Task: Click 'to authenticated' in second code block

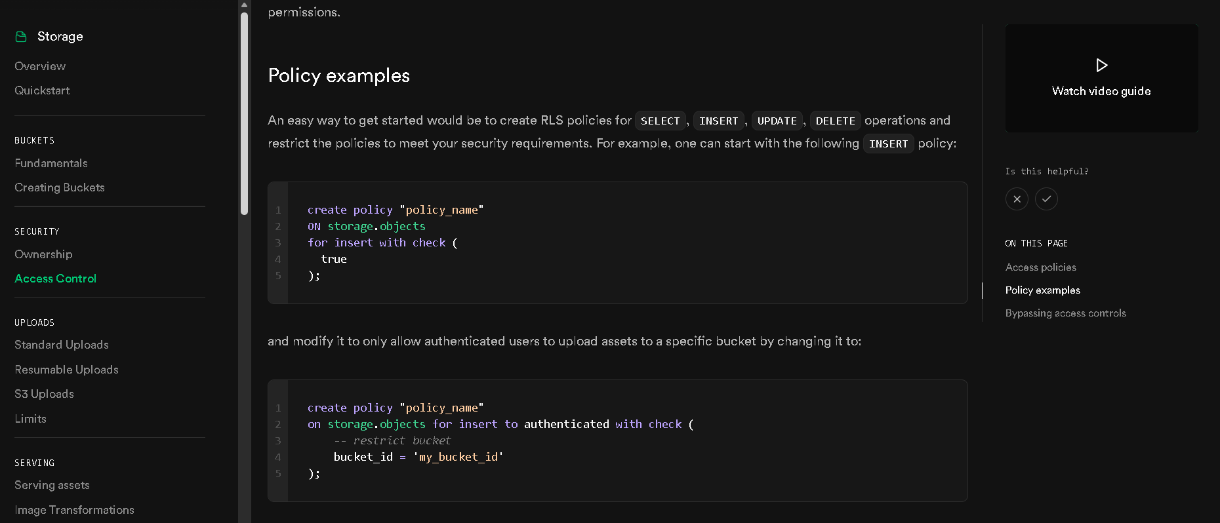Action: point(557,424)
